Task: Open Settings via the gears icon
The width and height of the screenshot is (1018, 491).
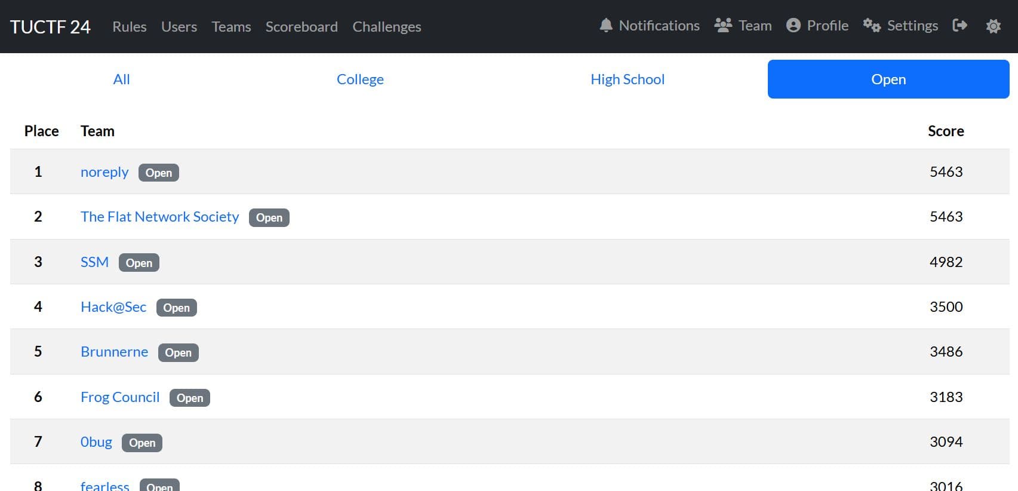Action: click(872, 25)
